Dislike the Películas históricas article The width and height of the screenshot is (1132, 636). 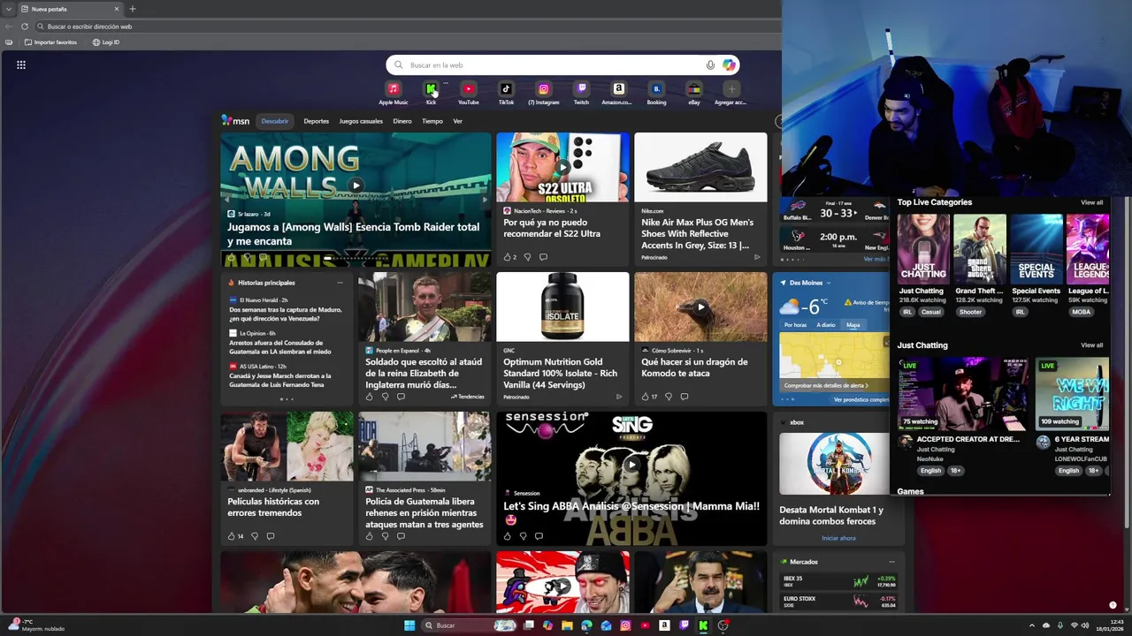(255, 536)
